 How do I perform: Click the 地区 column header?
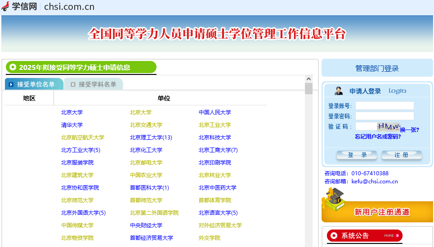click(29, 98)
